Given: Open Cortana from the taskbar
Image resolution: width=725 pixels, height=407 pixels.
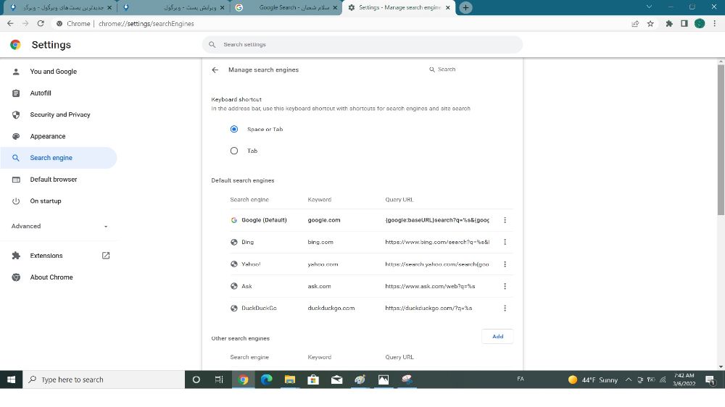Looking at the screenshot, I should click(196, 379).
